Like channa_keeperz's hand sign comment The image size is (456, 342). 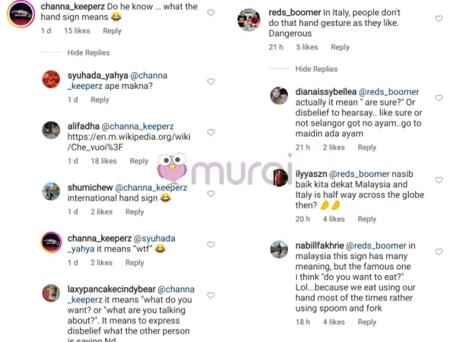211,13
